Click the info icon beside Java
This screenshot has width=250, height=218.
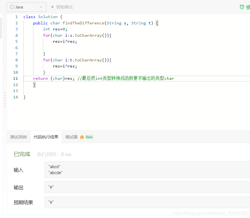coord(12,7)
